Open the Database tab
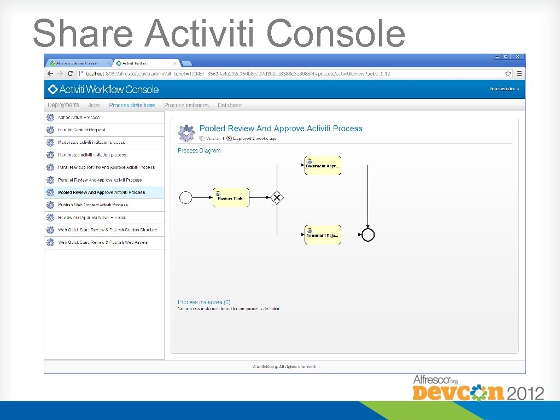Image resolution: width=560 pixels, height=420 pixels. point(230,105)
